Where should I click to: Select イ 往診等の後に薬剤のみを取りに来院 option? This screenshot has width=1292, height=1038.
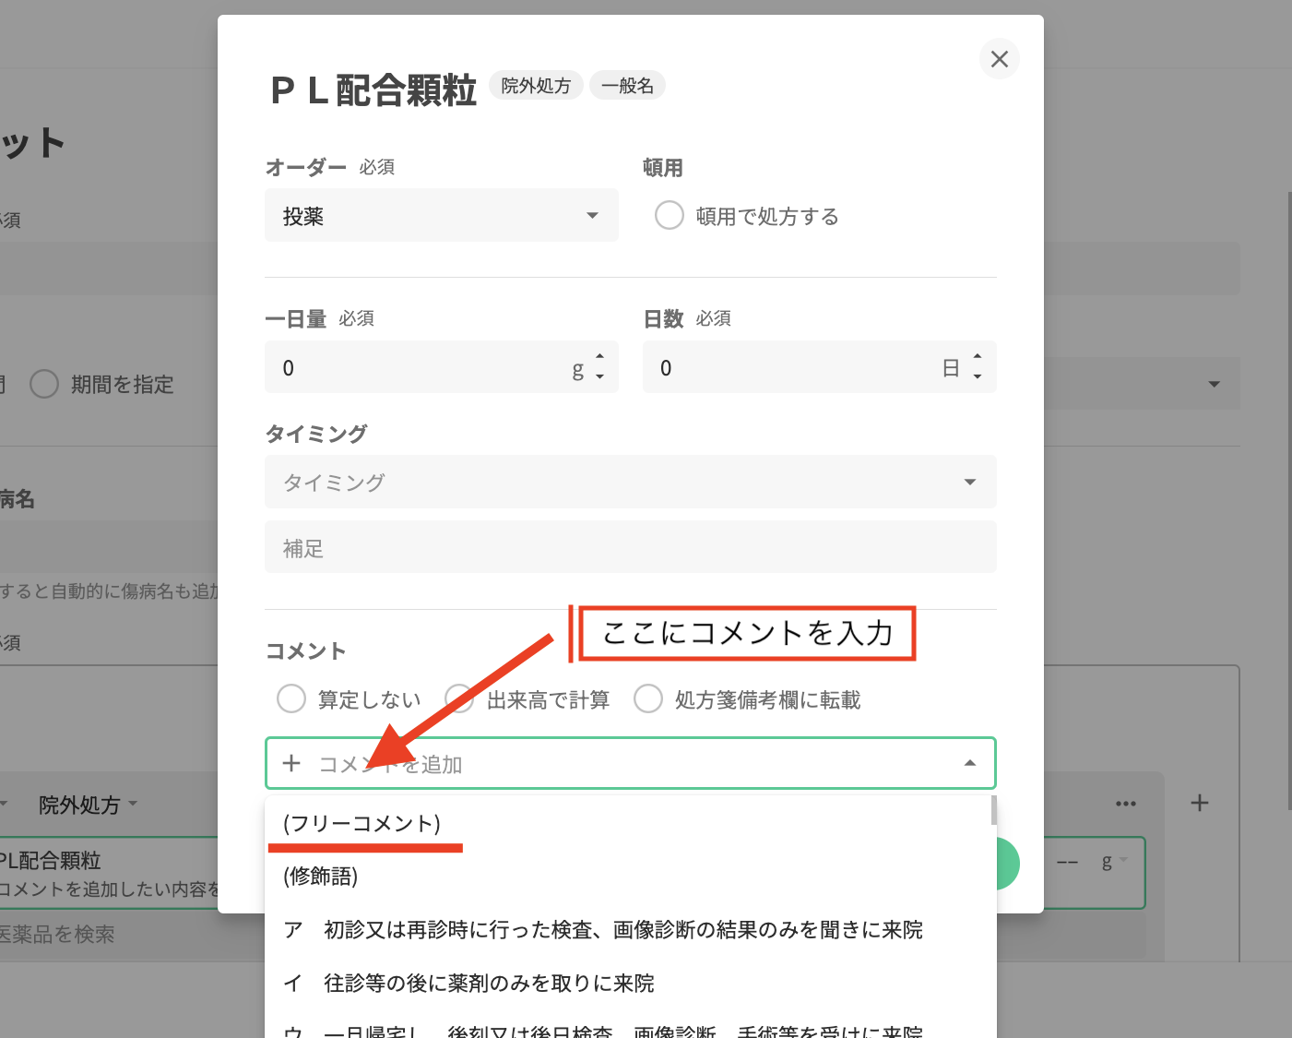pyautogui.click(x=631, y=983)
